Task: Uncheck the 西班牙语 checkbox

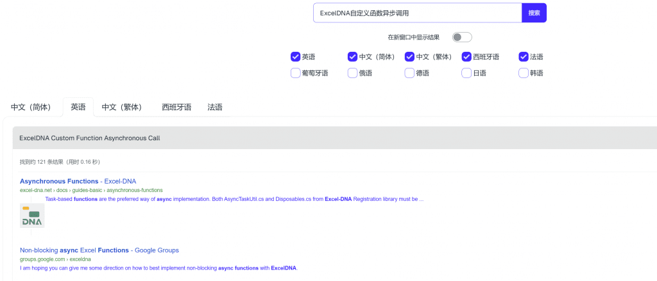Action: [467, 57]
